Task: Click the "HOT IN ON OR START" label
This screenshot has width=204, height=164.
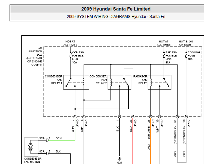Action: 186,43
